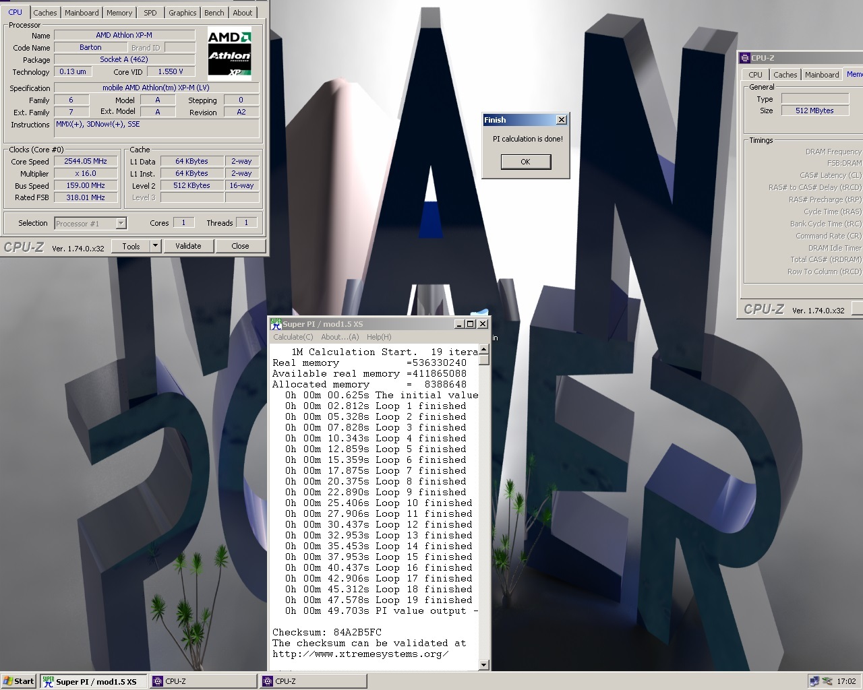Select the second CPU-Z taskbar item
This screenshot has width=863, height=690.
314,681
